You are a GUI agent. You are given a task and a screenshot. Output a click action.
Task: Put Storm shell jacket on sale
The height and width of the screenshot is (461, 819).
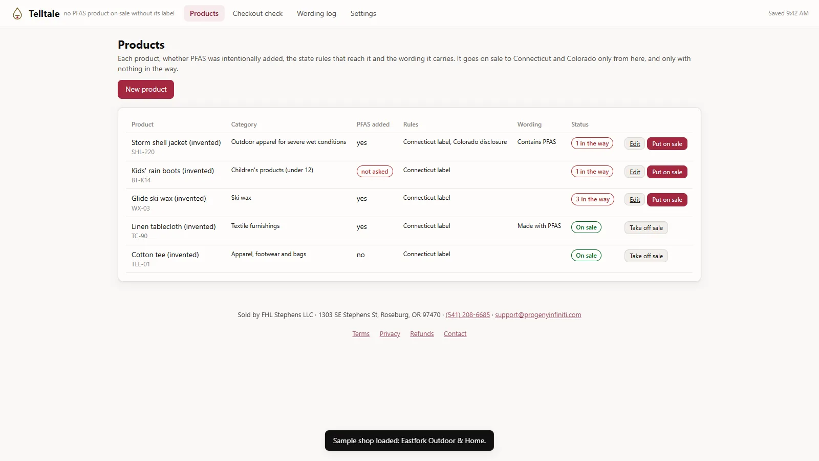coord(667,144)
